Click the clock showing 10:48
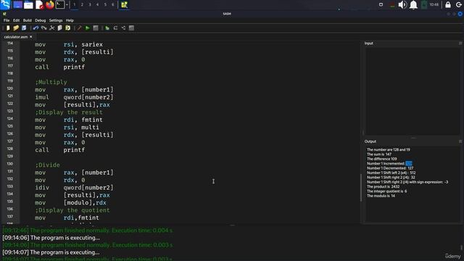This screenshot has height=261, width=464. tap(434, 4)
